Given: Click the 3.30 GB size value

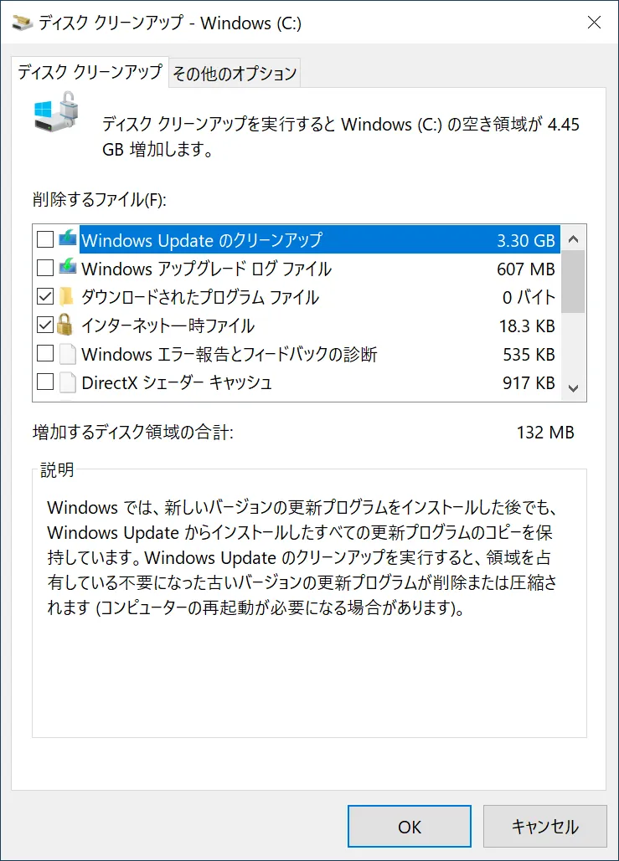Looking at the screenshot, I should coord(525,240).
